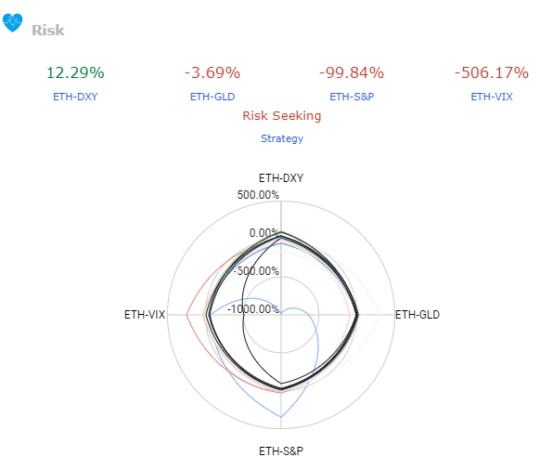The width and height of the screenshot is (552, 470).
Task: Open the ETH-S&P link
Action: (352, 97)
